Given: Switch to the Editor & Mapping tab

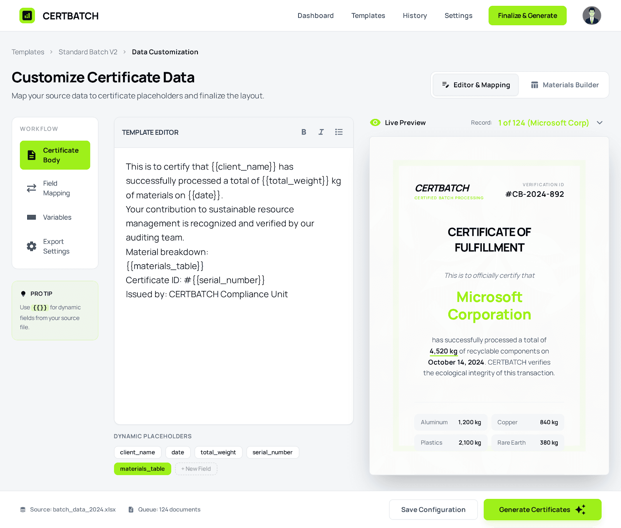Looking at the screenshot, I should (x=476, y=85).
